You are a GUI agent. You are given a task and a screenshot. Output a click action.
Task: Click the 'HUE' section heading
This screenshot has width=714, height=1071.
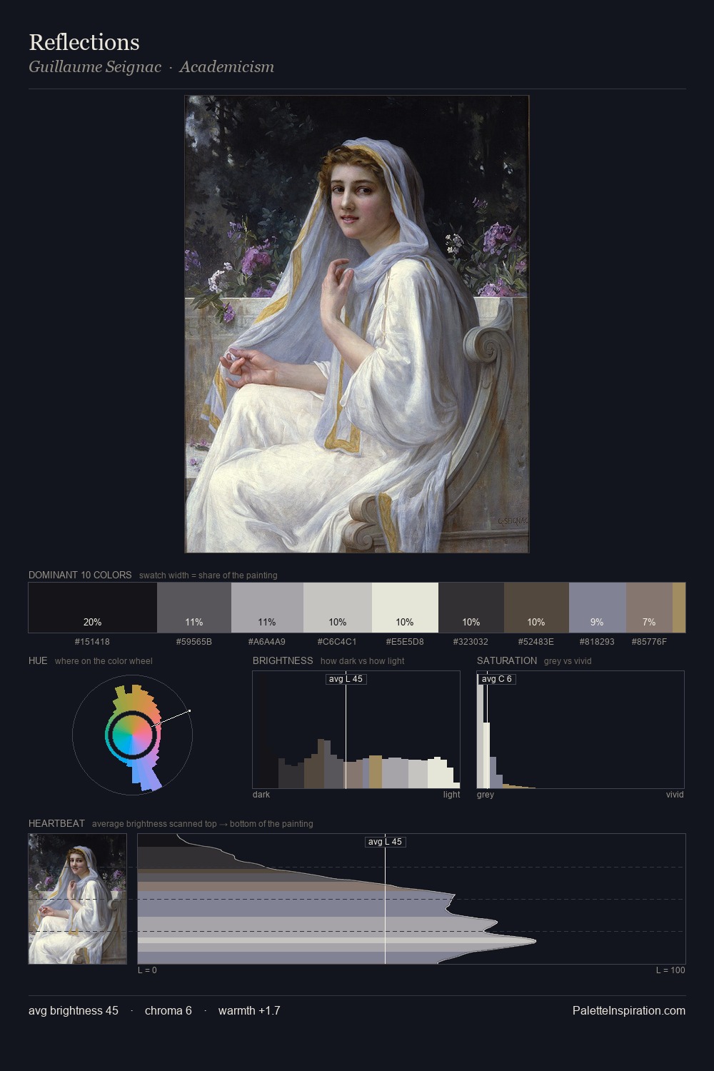38,660
